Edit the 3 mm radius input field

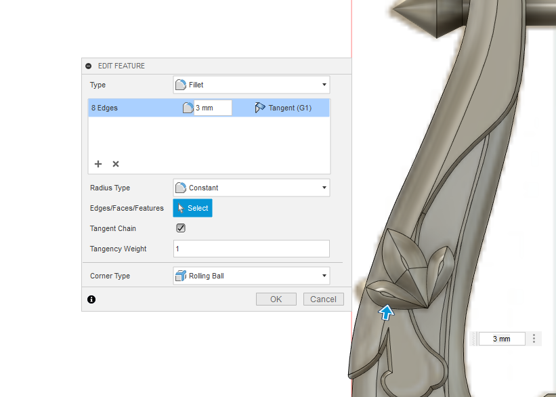[213, 107]
